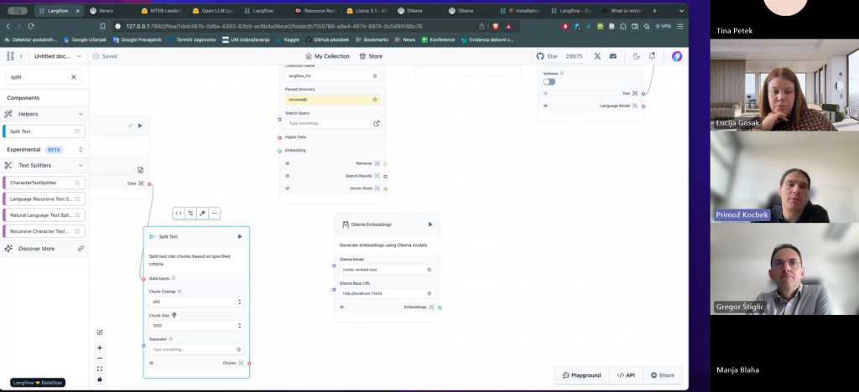Run the partially hidden File component
The image size is (859, 392).
[x=140, y=126]
